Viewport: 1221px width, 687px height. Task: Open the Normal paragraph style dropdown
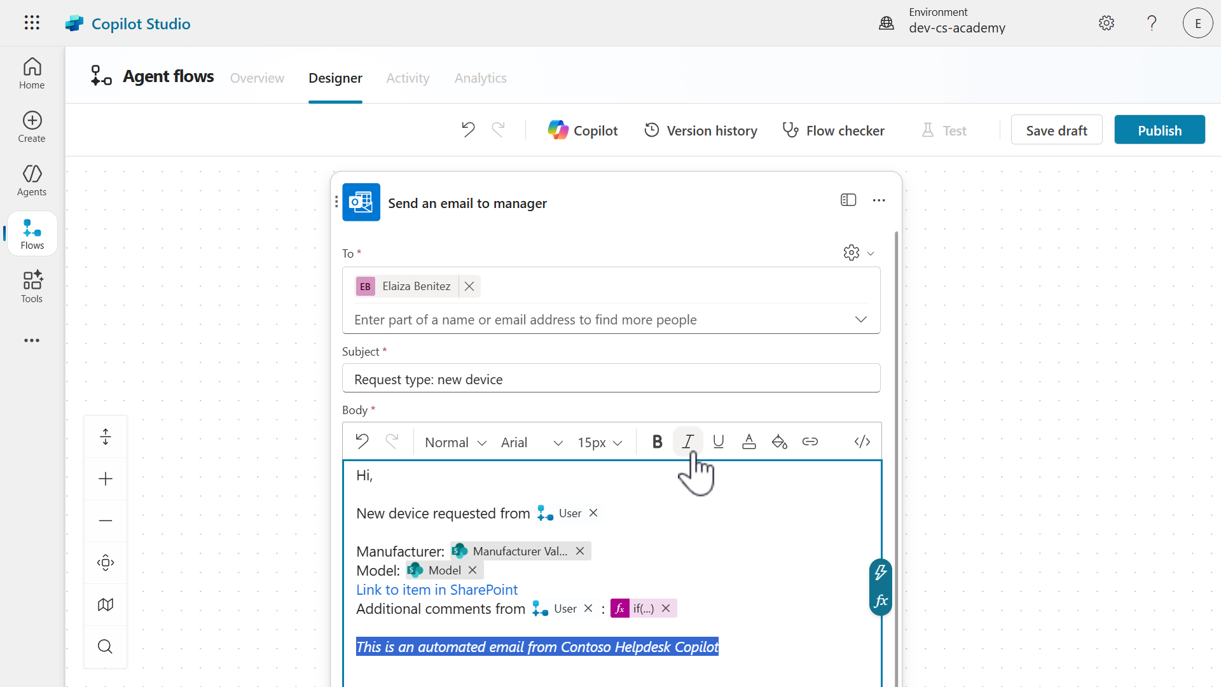pyautogui.click(x=455, y=442)
